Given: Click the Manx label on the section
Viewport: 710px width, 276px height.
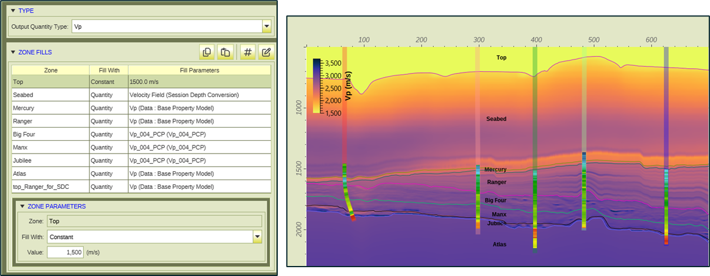Looking at the screenshot, I should 499,215.
